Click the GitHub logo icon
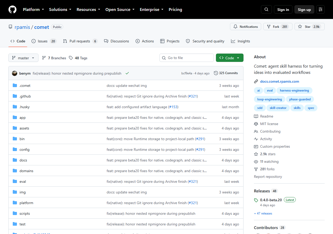Viewport: 333px width, 234px height. coord(12,9)
